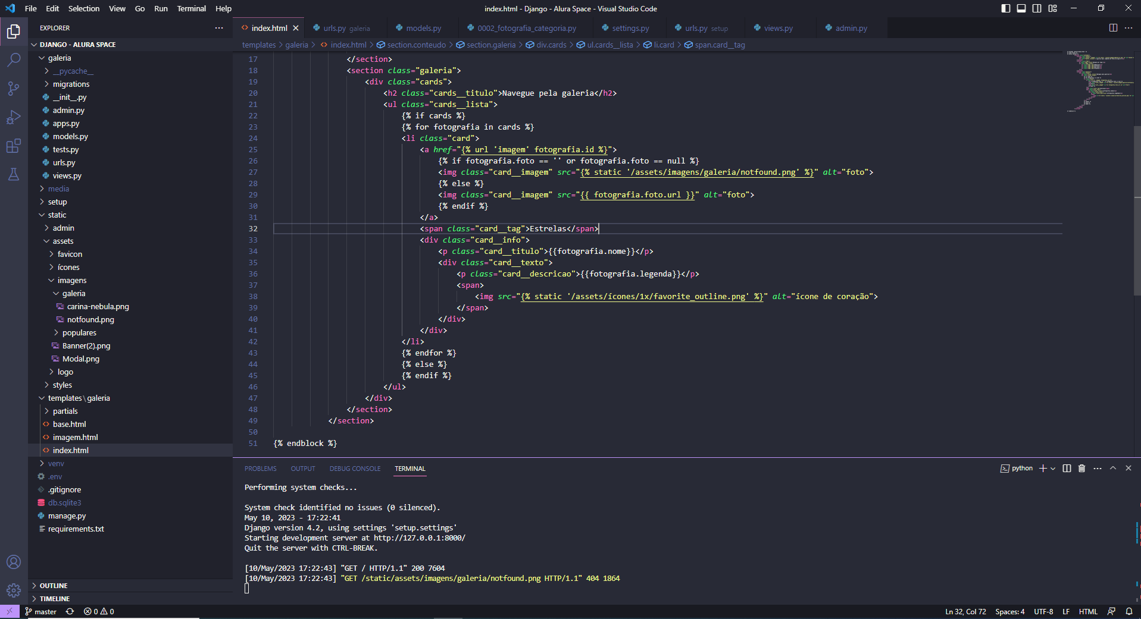This screenshot has width=1141, height=619.
Task: Click Explorer more actions ellipsis
Action: pos(219,28)
